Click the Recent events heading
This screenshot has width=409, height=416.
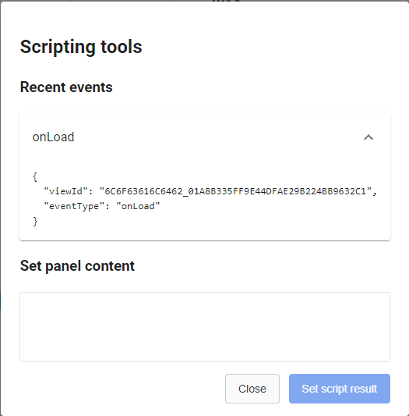pyautogui.click(x=66, y=87)
